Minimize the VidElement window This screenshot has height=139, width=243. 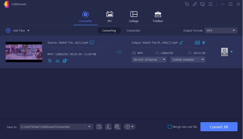(x=223, y=4)
